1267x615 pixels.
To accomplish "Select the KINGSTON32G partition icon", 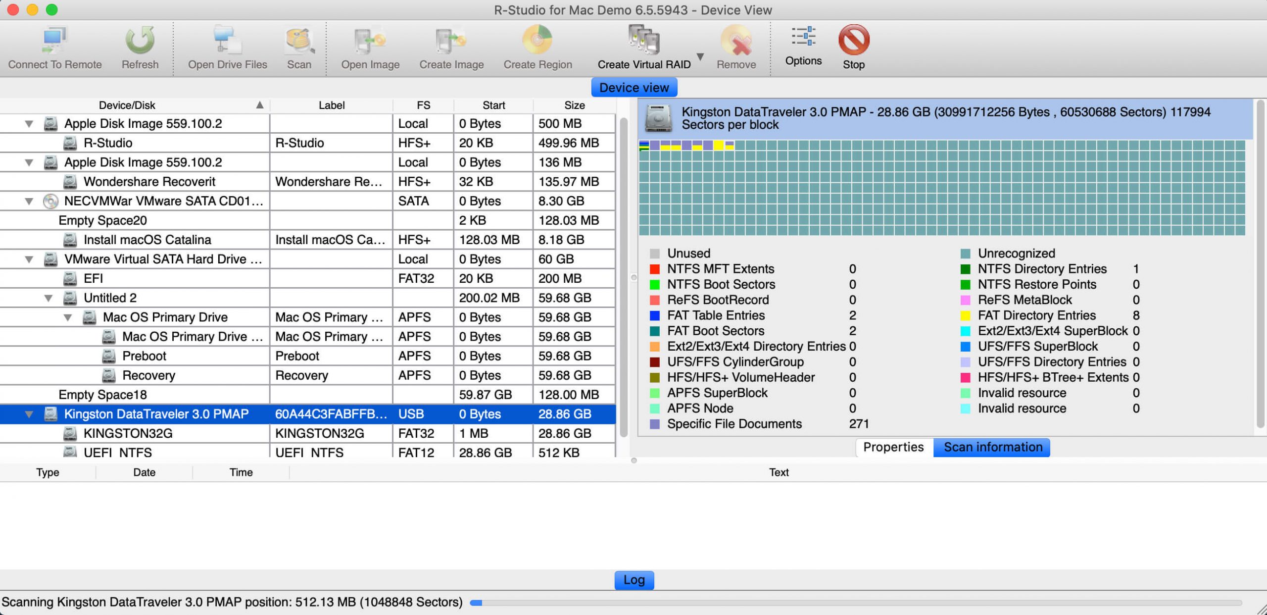I will (x=70, y=433).
